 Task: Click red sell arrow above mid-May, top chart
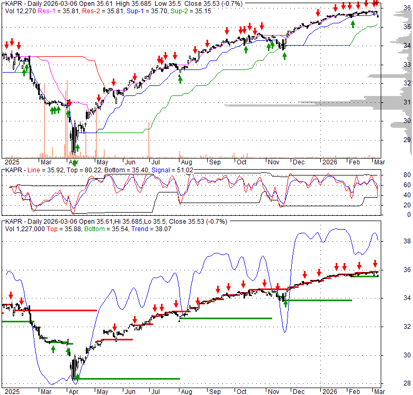[113, 82]
